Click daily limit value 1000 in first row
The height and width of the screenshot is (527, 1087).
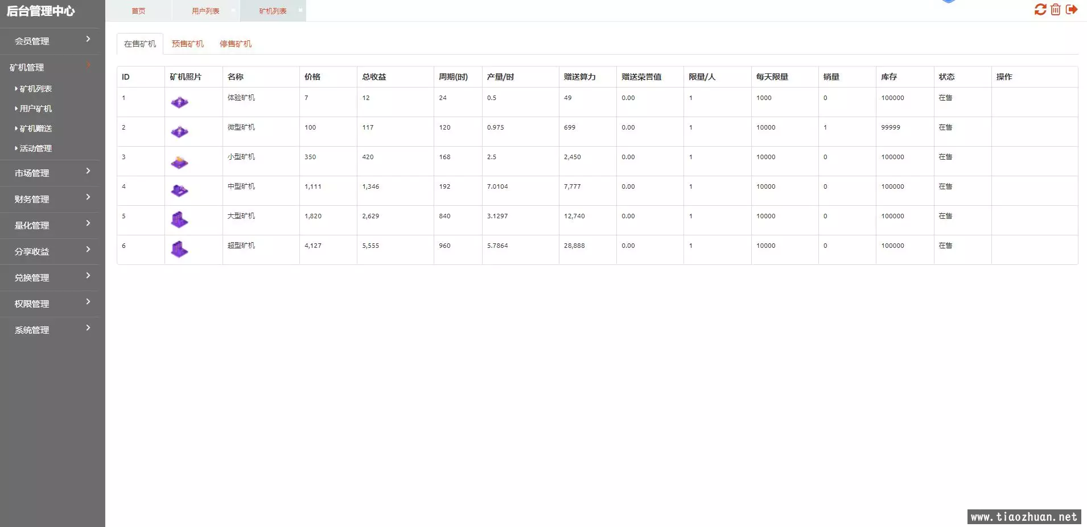point(764,98)
